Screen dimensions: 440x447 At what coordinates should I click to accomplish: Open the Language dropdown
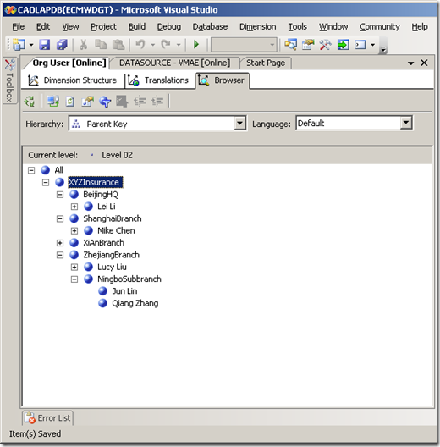[x=406, y=123]
